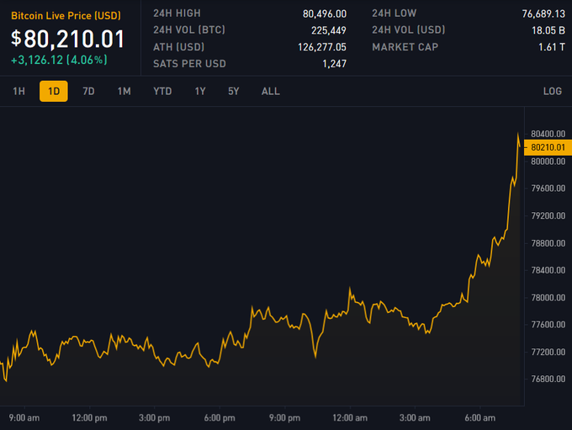Click the price line peak near 80400
The width and height of the screenshot is (572, 430).
point(517,135)
